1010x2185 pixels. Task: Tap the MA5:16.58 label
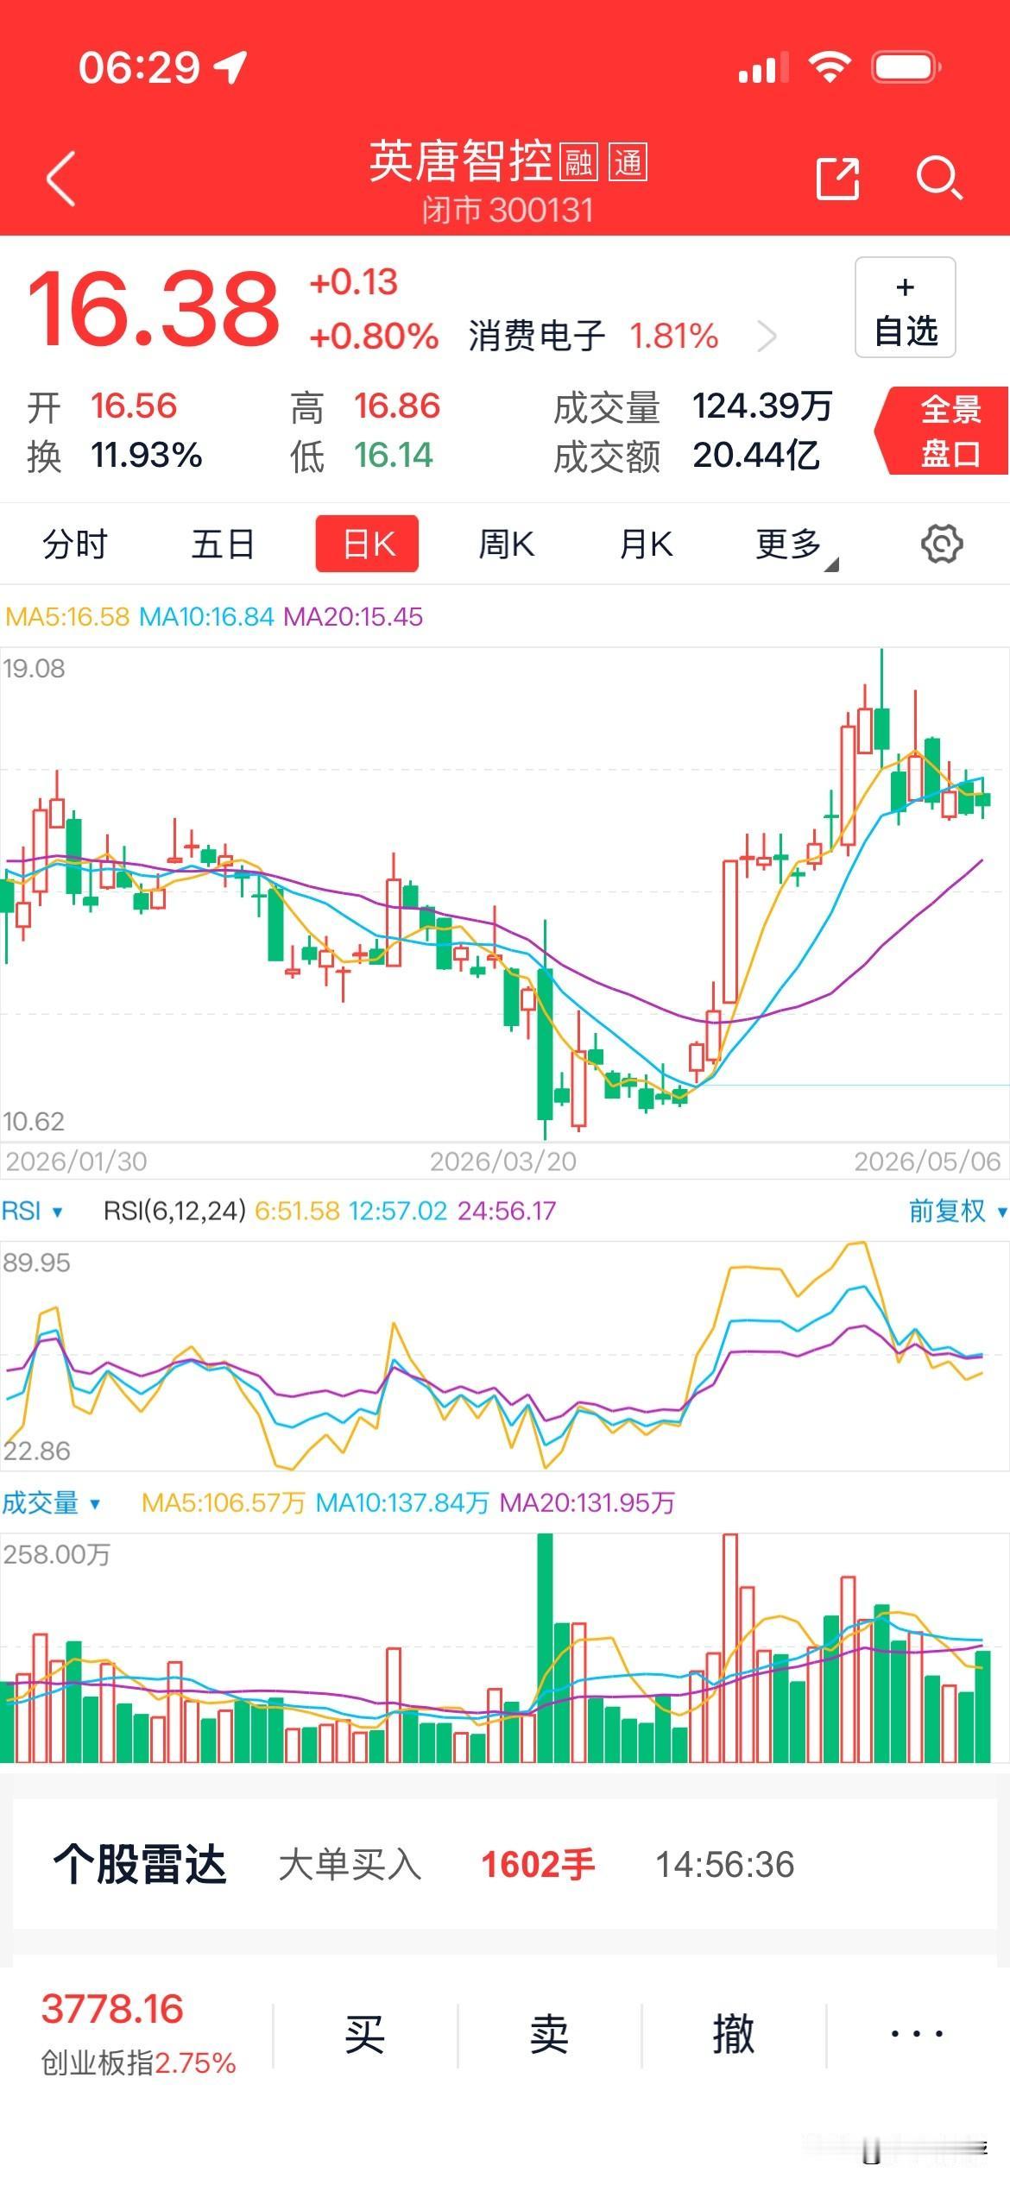[67, 617]
